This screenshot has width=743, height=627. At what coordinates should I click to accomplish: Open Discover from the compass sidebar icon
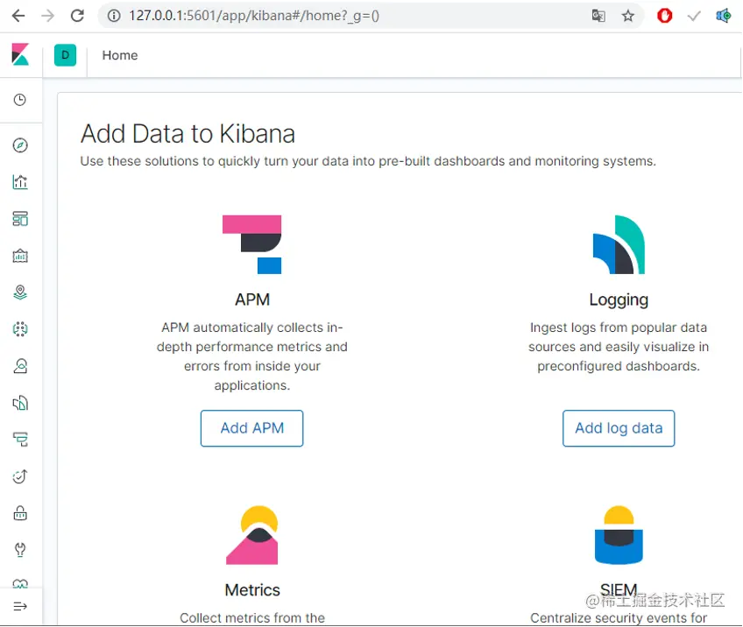pos(20,145)
